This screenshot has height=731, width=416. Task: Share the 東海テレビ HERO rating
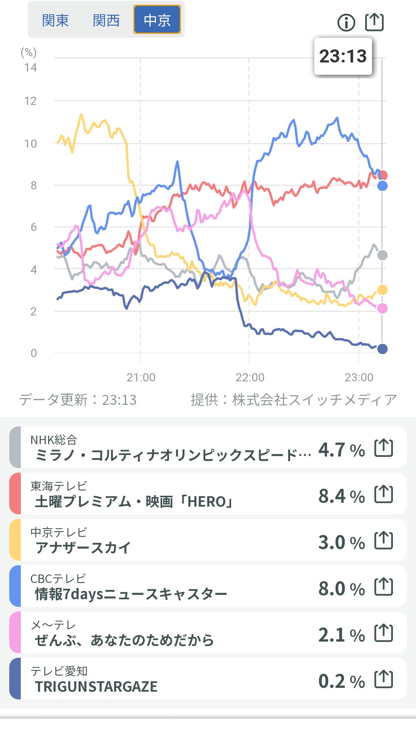(384, 494)
